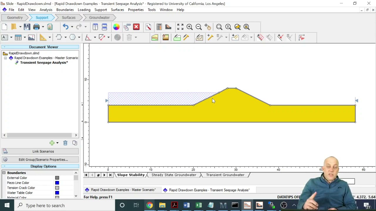Open Excel from the taskbar
The width and height of the screenshot is (376, 211).
[199, 205]
